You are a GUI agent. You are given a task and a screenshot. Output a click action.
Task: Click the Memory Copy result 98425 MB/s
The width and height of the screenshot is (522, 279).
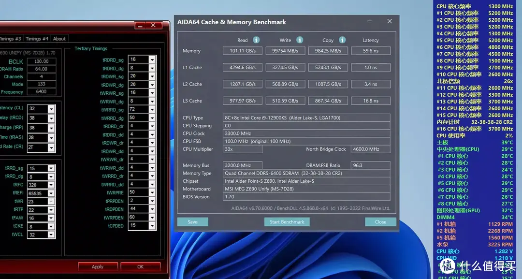328,51
